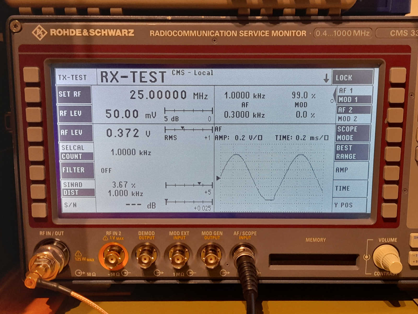Push the hardware key right of LOCK
418x314 pixels.
[398, 75]
